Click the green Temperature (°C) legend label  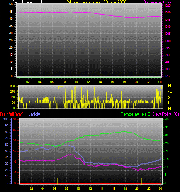pyautogui.click(x=136, y=114)
